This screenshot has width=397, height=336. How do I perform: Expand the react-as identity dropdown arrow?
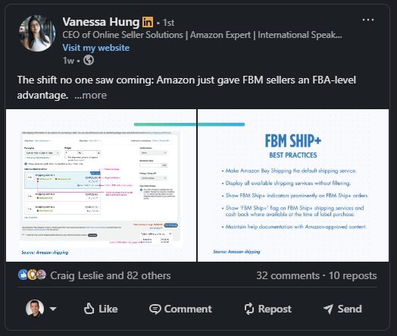53,309
